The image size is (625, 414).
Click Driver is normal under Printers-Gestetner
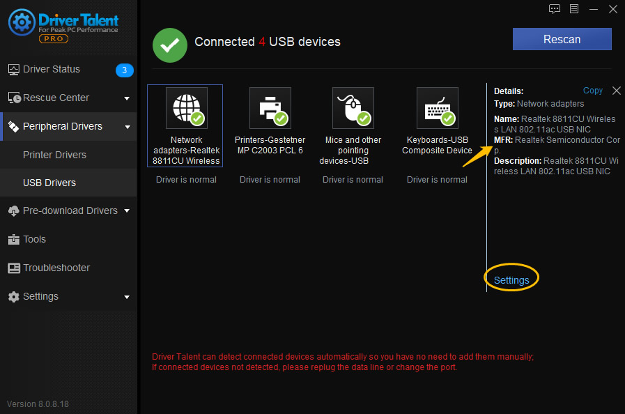click(x=270, y=180)
